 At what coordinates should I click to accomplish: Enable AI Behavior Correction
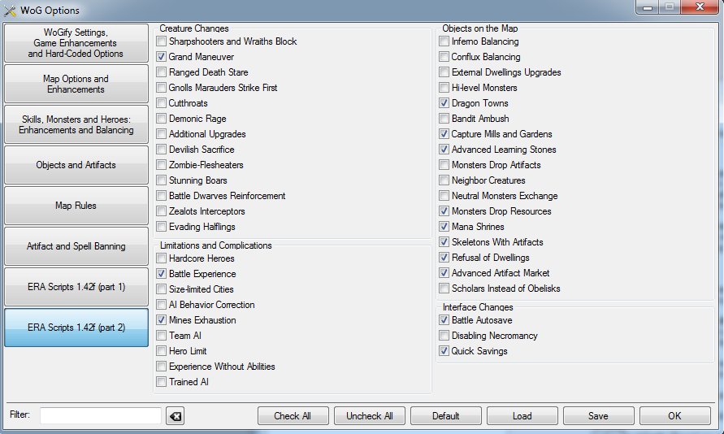coord(161,305)
